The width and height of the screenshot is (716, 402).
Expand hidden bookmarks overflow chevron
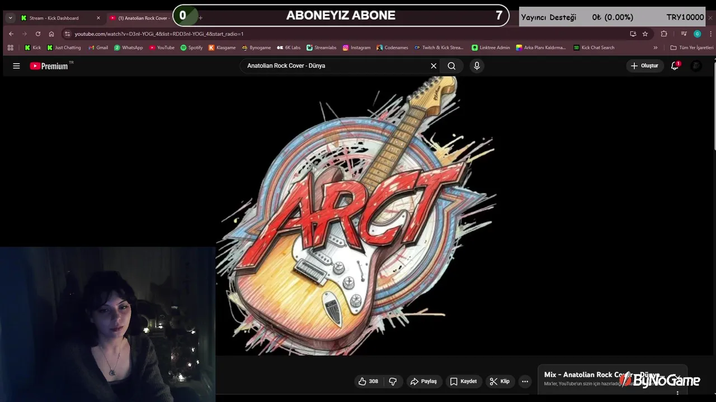click(656, 47)
